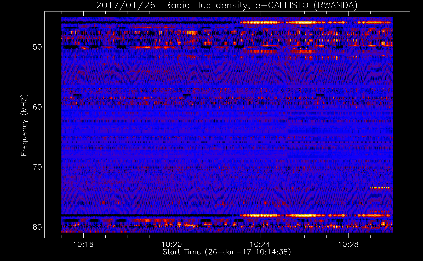Click the "Frequency (MHZ)" axis label

pyautogui.click(x=24, y=125)
